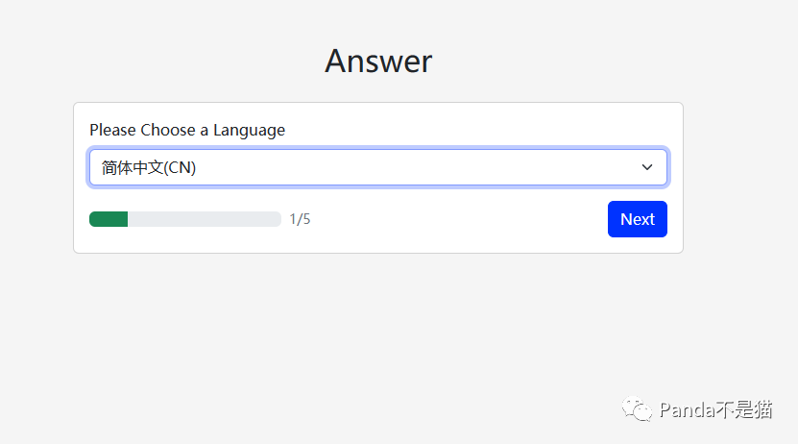This screenshot has width=798, height=444.
Task: Click the blue Next button
Action: [x=637, y=219]
